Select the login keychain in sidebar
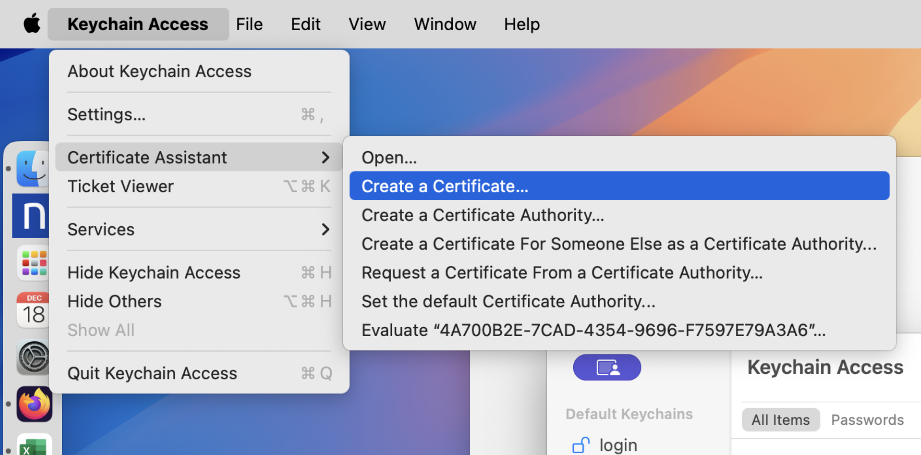 (618, 445)
